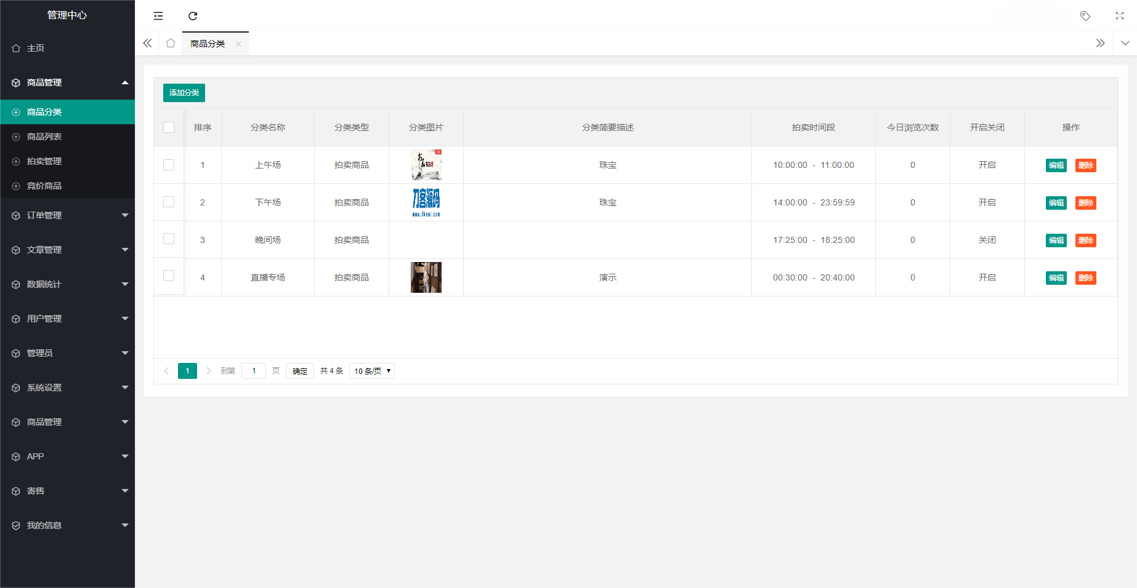Click page number 1 in pagination

(x=187, y=370)
